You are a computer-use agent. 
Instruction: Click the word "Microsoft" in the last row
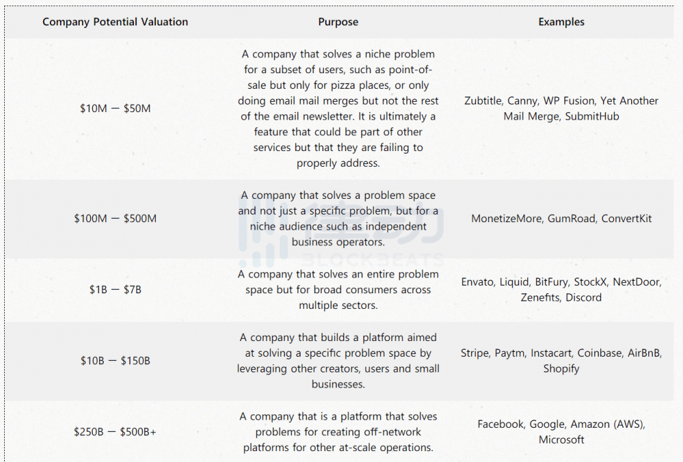[x=561, y=440]
